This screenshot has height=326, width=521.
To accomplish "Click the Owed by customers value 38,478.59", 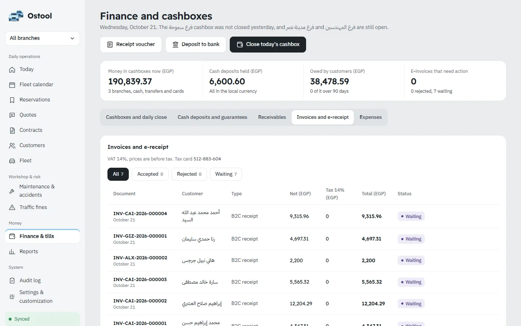I will click(x=330, y=81).
